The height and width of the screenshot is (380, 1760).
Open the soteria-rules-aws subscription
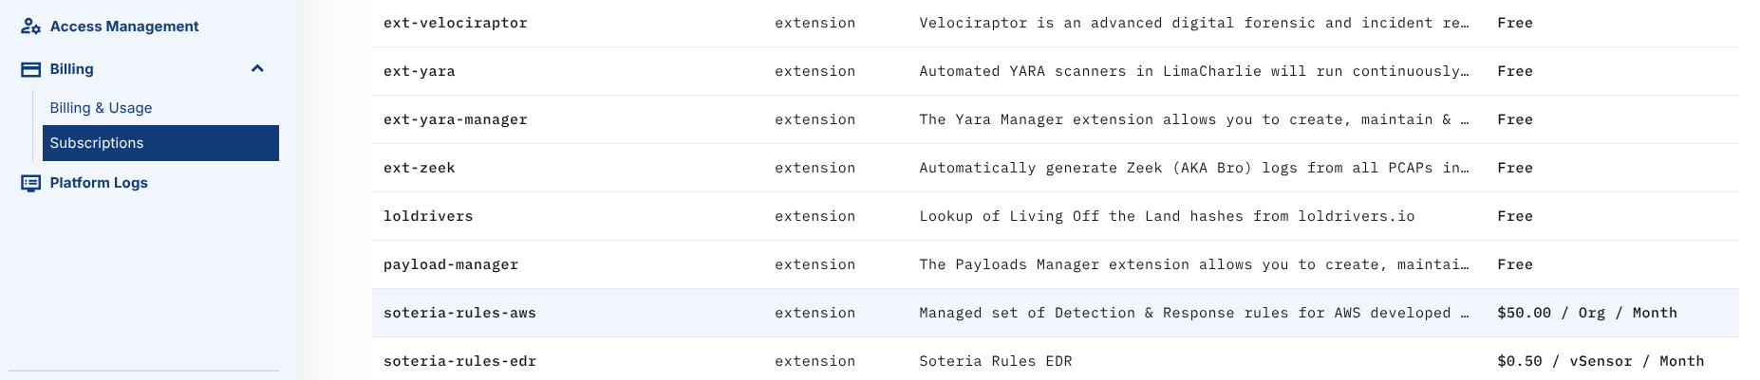click(459, 313)
